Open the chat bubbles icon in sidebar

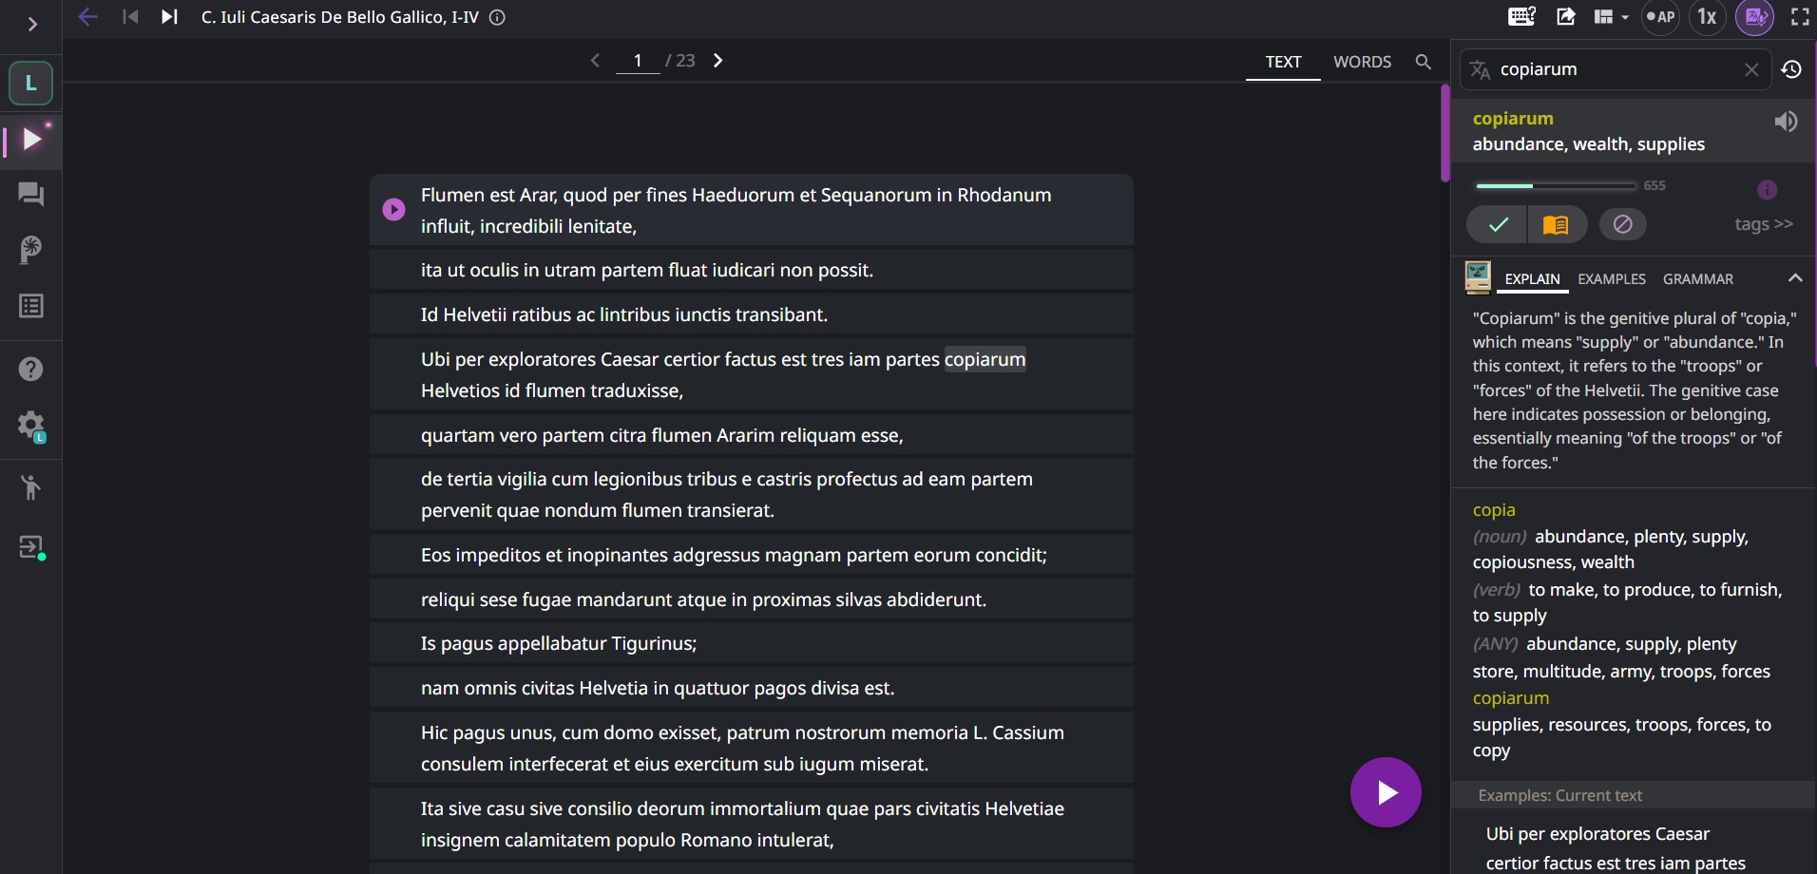tap(30, 195)
